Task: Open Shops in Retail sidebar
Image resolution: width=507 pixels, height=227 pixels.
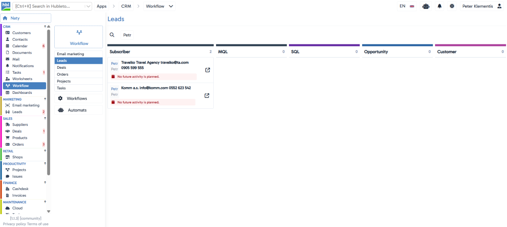Action: [25, 157]
